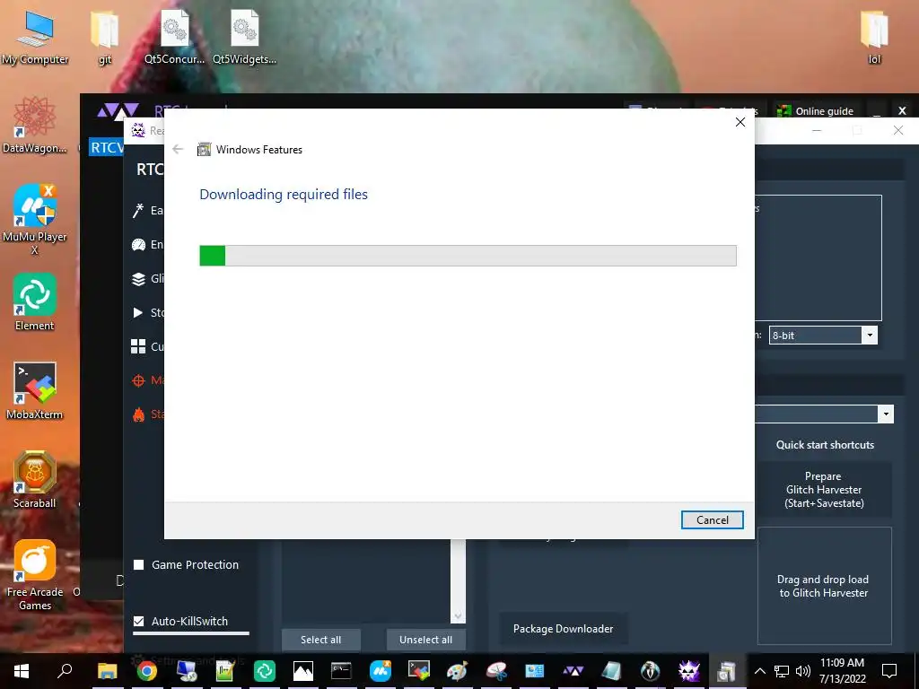Image resolution: width=919 pixels, height=689 pixels.
Task: Click the Select all button
Action: click(320, 640)
